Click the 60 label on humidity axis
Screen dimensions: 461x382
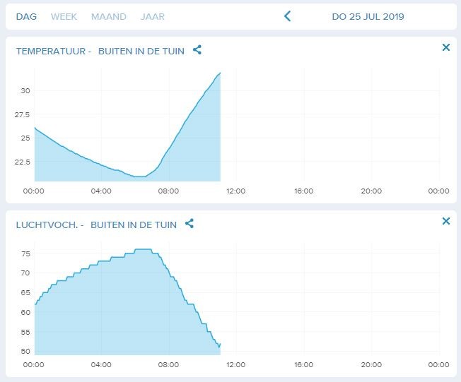coord(25,312)
